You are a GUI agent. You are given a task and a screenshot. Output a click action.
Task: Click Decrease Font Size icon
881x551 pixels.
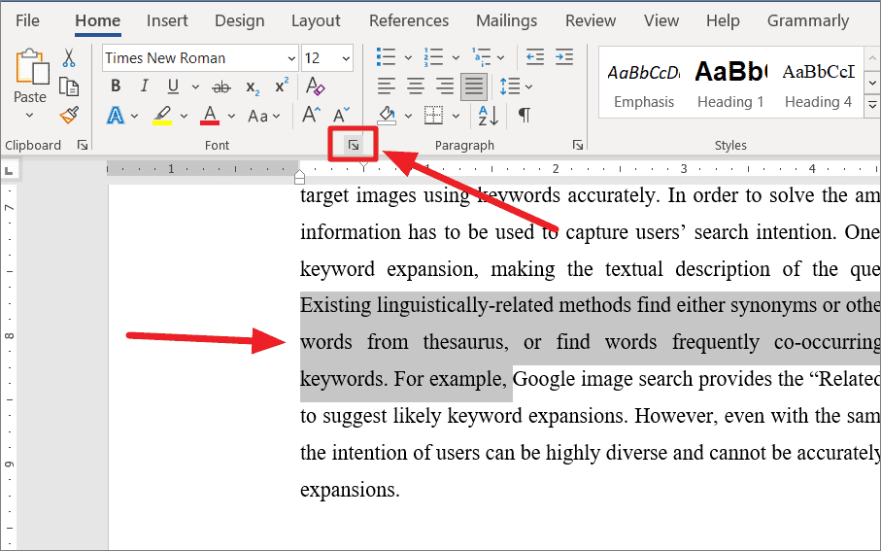pos(341,116)
